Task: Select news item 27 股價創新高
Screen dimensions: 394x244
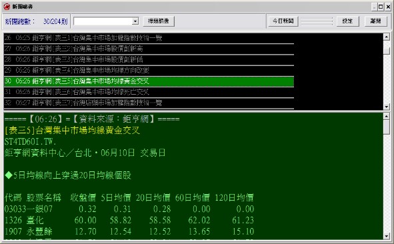Action: click(x=149, y=49)
